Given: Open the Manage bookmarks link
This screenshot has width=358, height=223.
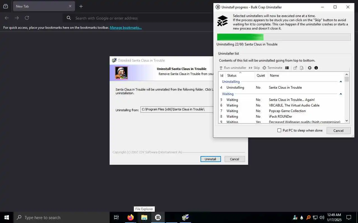Looking at the screenshot, I should [x=126, y=28].
